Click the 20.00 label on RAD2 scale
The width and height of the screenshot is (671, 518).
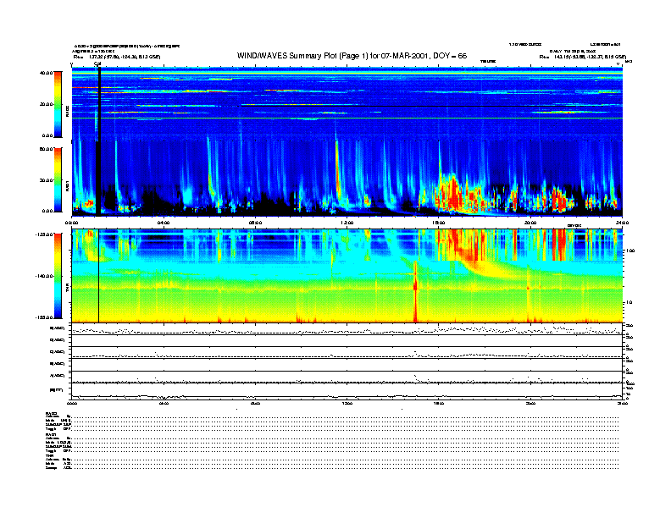pos(46,104)
